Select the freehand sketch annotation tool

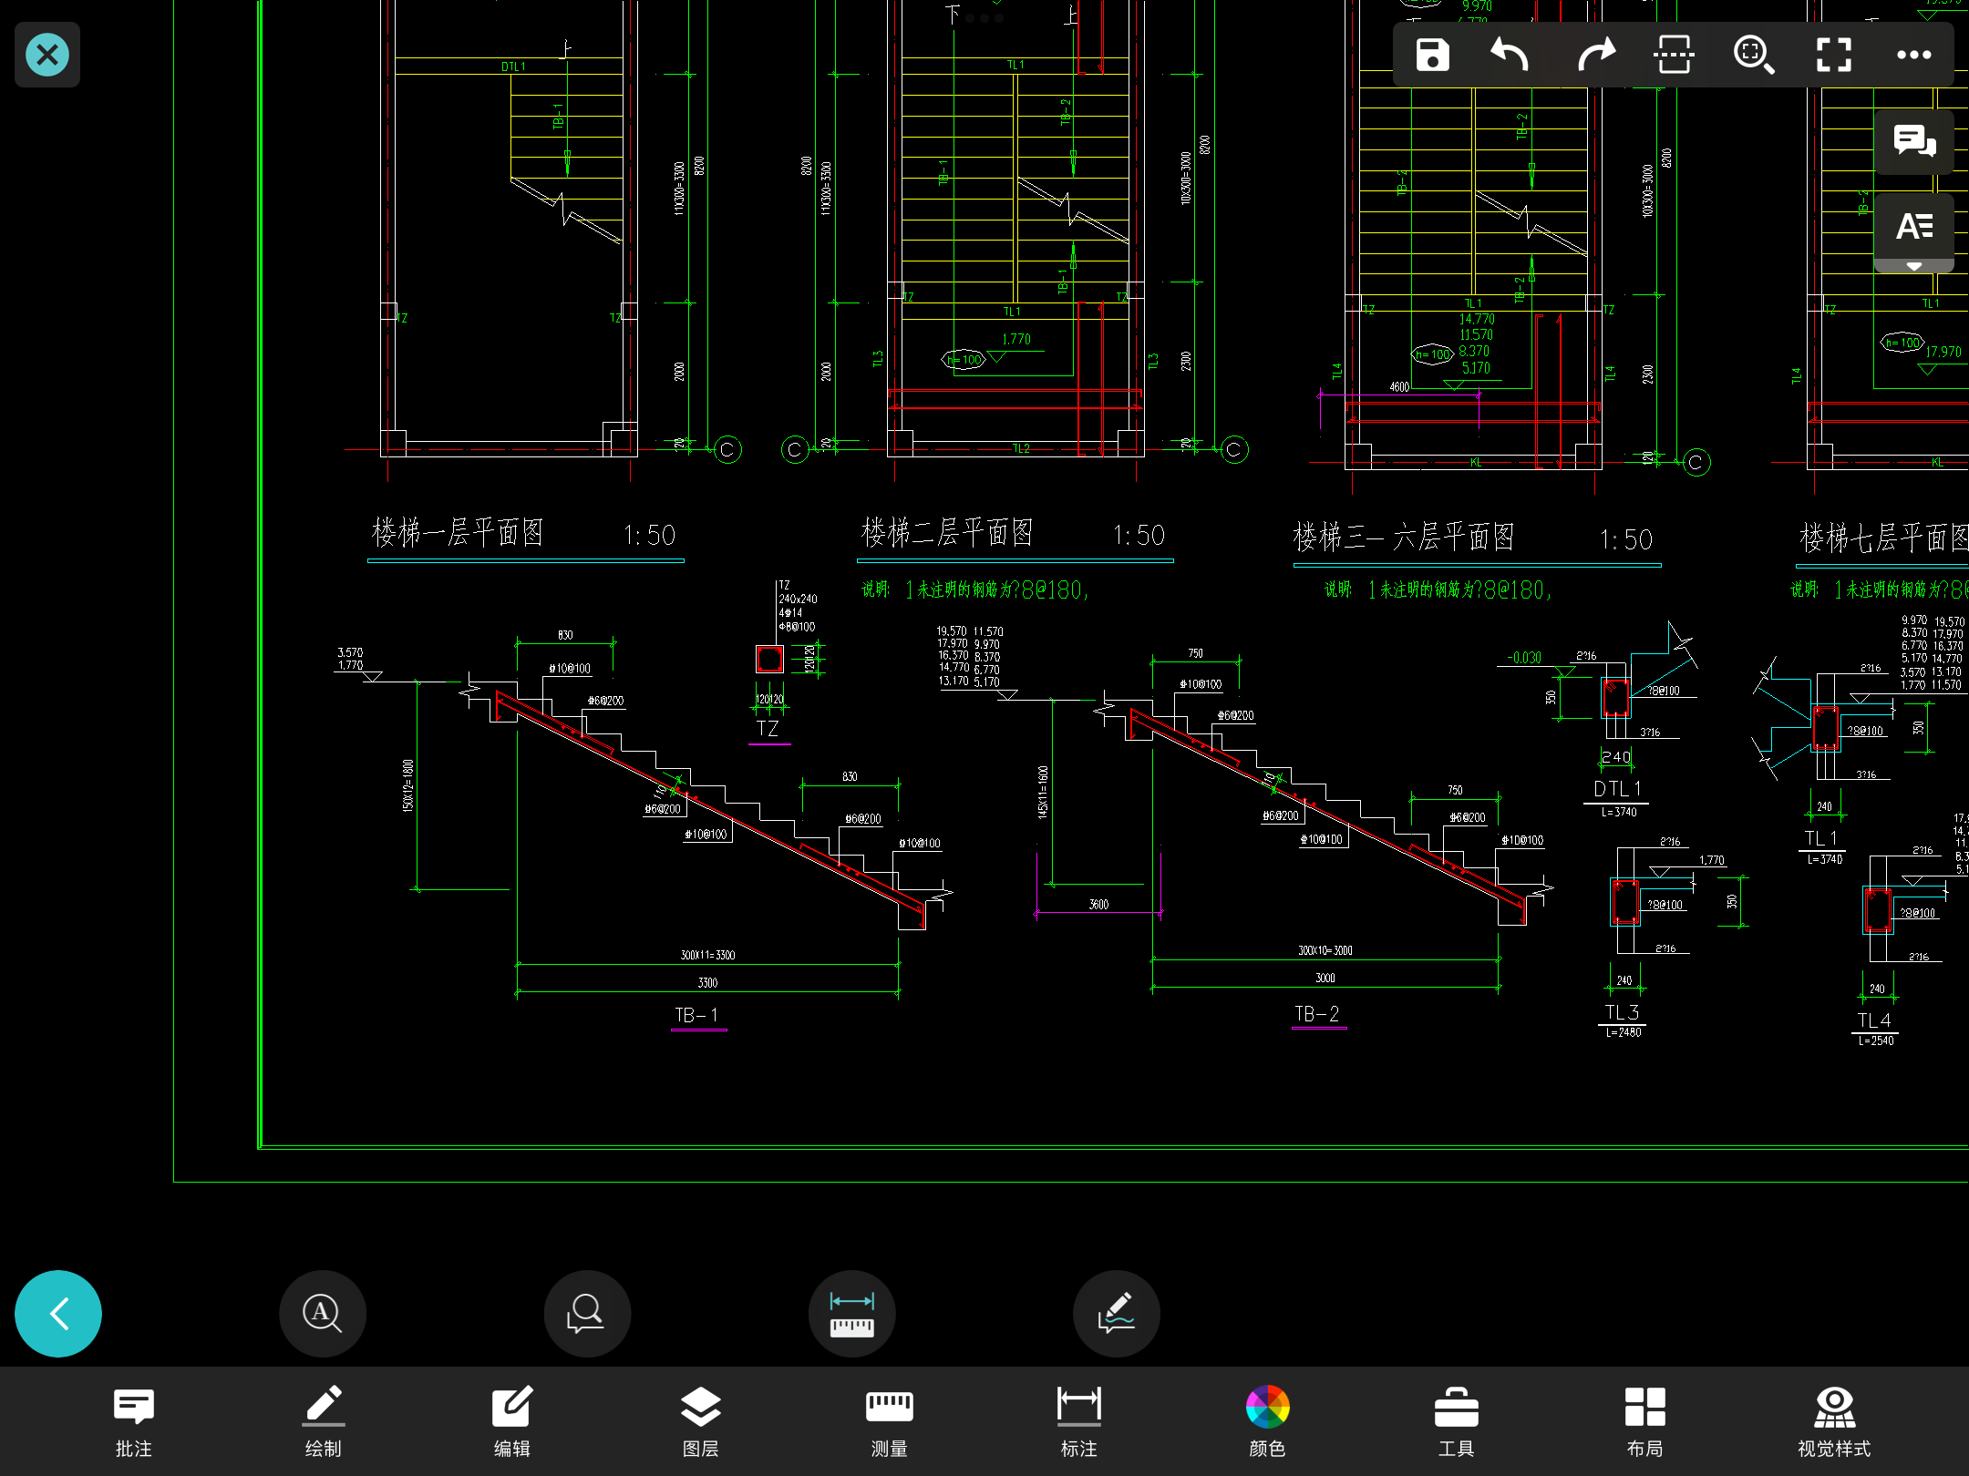[1117, 1314]
